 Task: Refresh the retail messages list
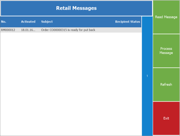(x=166, y=85)
